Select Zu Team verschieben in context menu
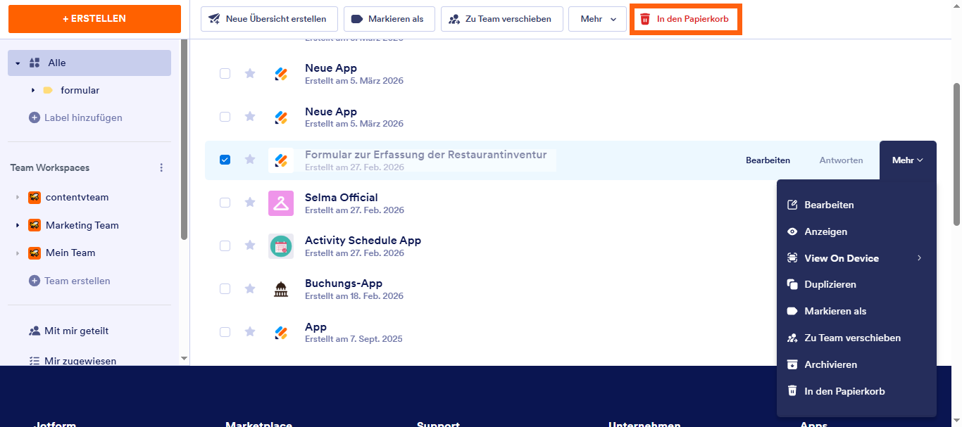Image resolution: width=962 pixels, height=427 pixels. 856,338
